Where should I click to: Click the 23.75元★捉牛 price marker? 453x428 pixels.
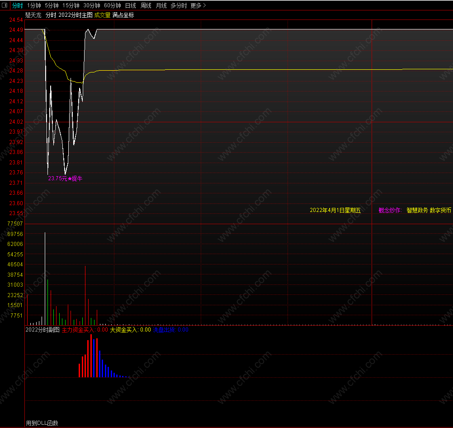pyautogui.click(x=65, y=178)
